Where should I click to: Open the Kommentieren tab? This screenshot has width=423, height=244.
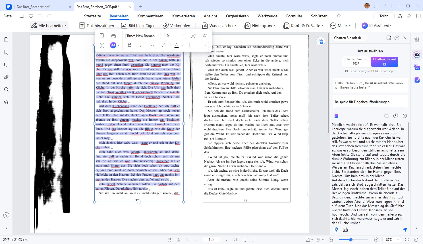150,16
